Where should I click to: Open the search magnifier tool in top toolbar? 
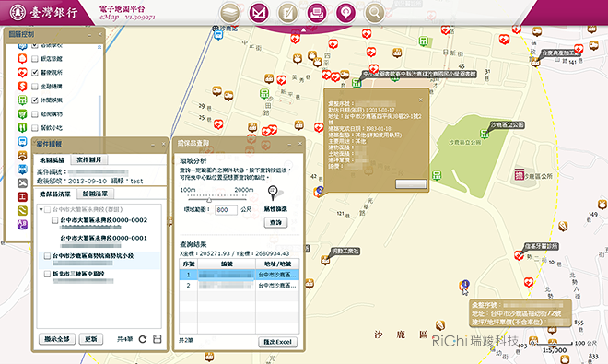(x=375, y=13)
